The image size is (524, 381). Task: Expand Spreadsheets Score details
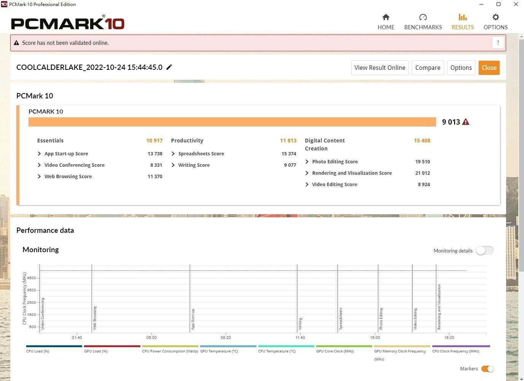[173, 154]
